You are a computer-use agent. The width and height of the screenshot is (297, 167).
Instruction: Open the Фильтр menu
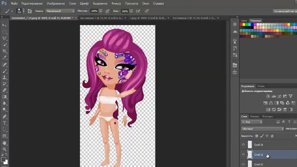click(x=116, y=3)
